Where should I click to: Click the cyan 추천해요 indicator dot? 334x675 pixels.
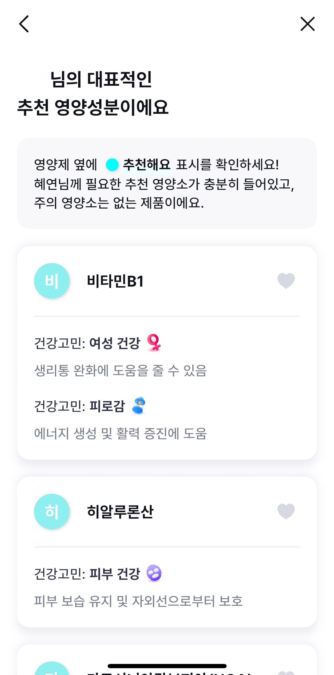tap(112, 165)
